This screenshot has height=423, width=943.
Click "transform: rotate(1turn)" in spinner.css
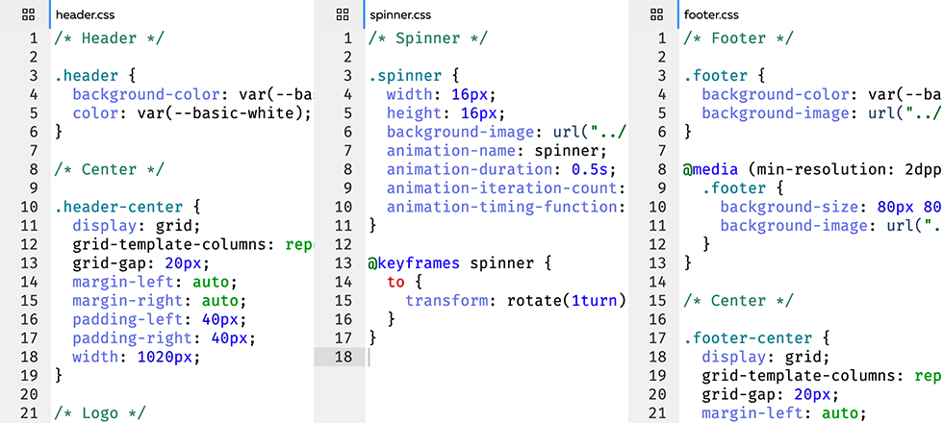pos(516,300)
